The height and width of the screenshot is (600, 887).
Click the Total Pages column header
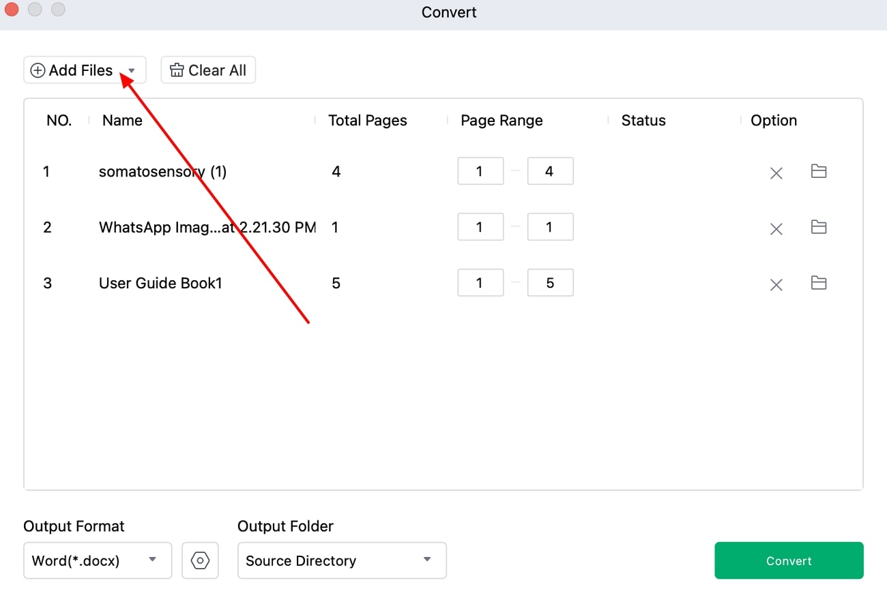[x=368, y=121]
